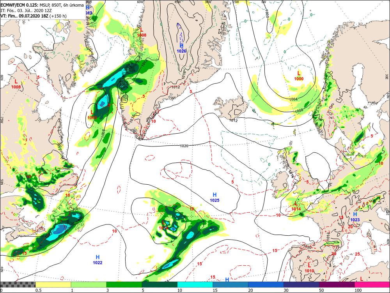The width and height of the screenshot is (390, 293).
Task: Click the L 1010 low over Spain
Action: coord(309,268)
